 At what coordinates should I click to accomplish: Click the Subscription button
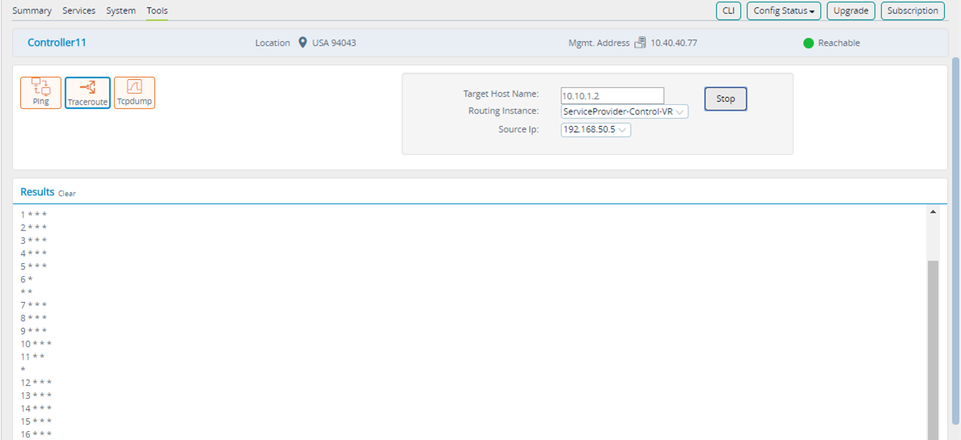point(912,11)
